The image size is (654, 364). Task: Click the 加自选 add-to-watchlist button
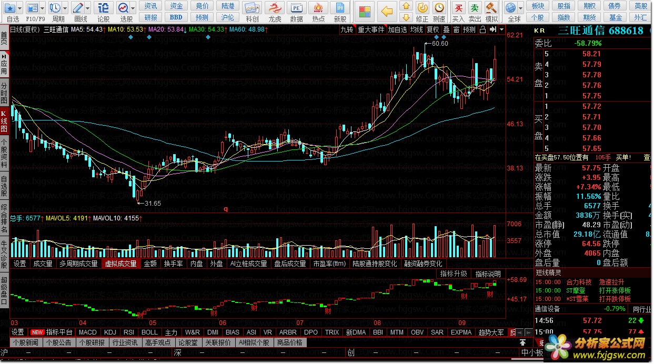click(397, 29)
